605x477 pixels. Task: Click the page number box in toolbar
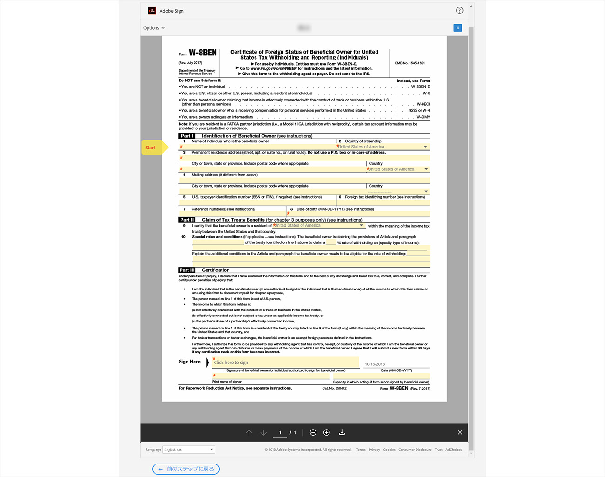click(280, 433)
